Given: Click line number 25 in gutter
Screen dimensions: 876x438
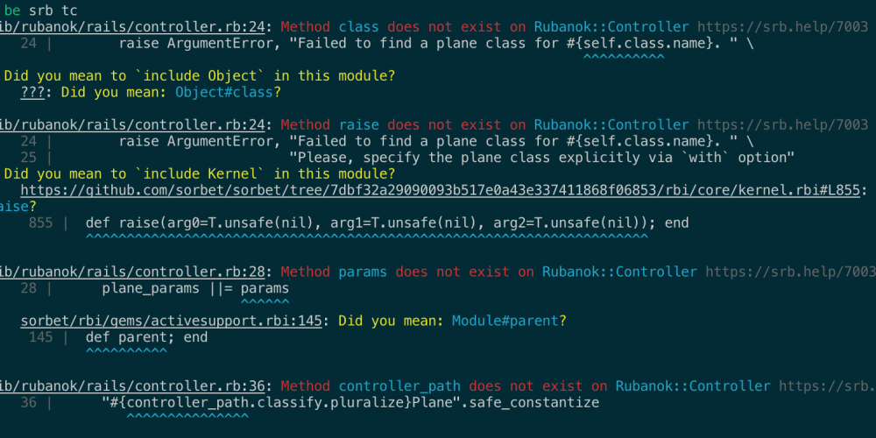Looking at the screenshot, I should point(29,157).
